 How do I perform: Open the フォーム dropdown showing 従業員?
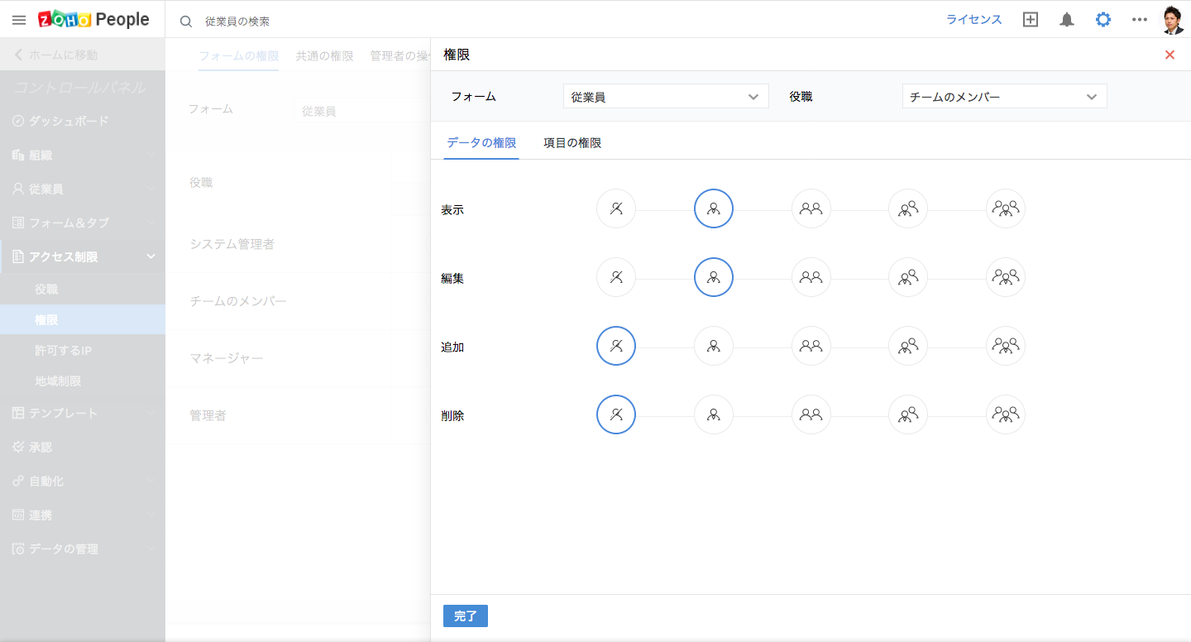click(666, 97)
